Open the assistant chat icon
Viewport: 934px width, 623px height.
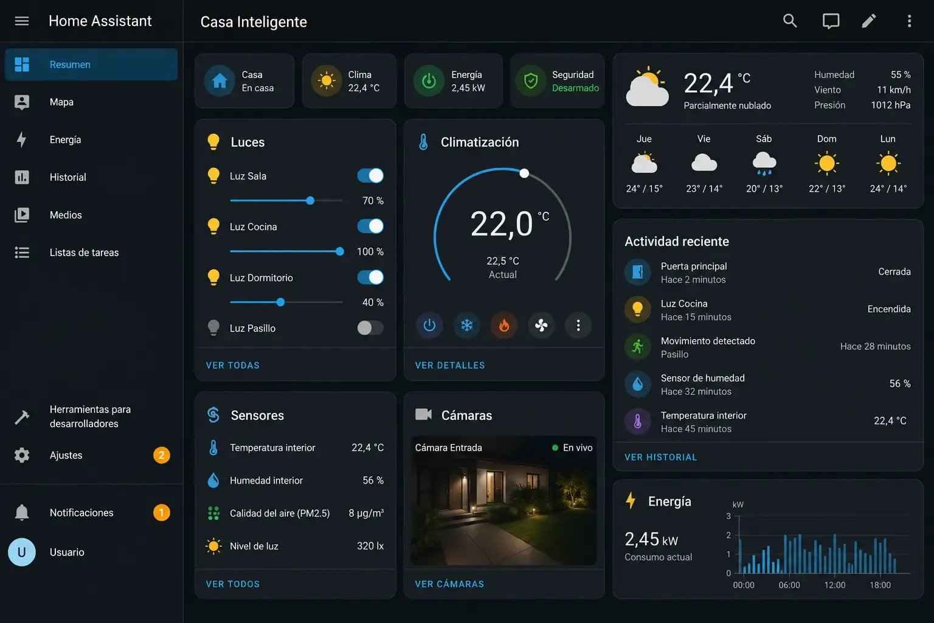pos(831,21)
